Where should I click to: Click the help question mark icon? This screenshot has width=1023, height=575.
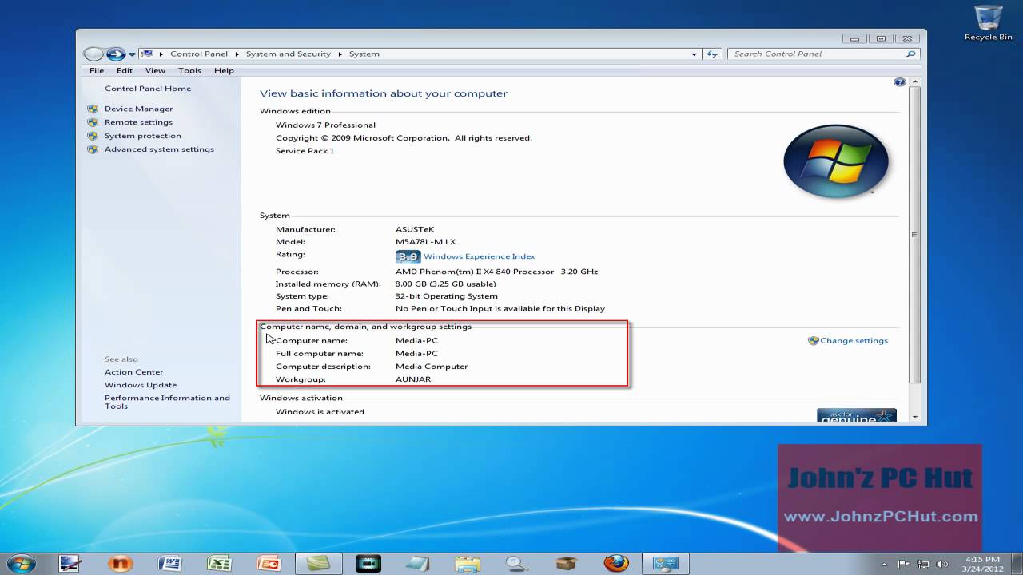[x=899, y=82]
